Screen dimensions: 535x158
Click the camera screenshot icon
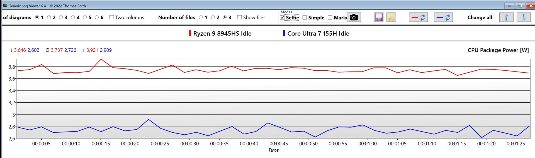(x=354, y=17)
